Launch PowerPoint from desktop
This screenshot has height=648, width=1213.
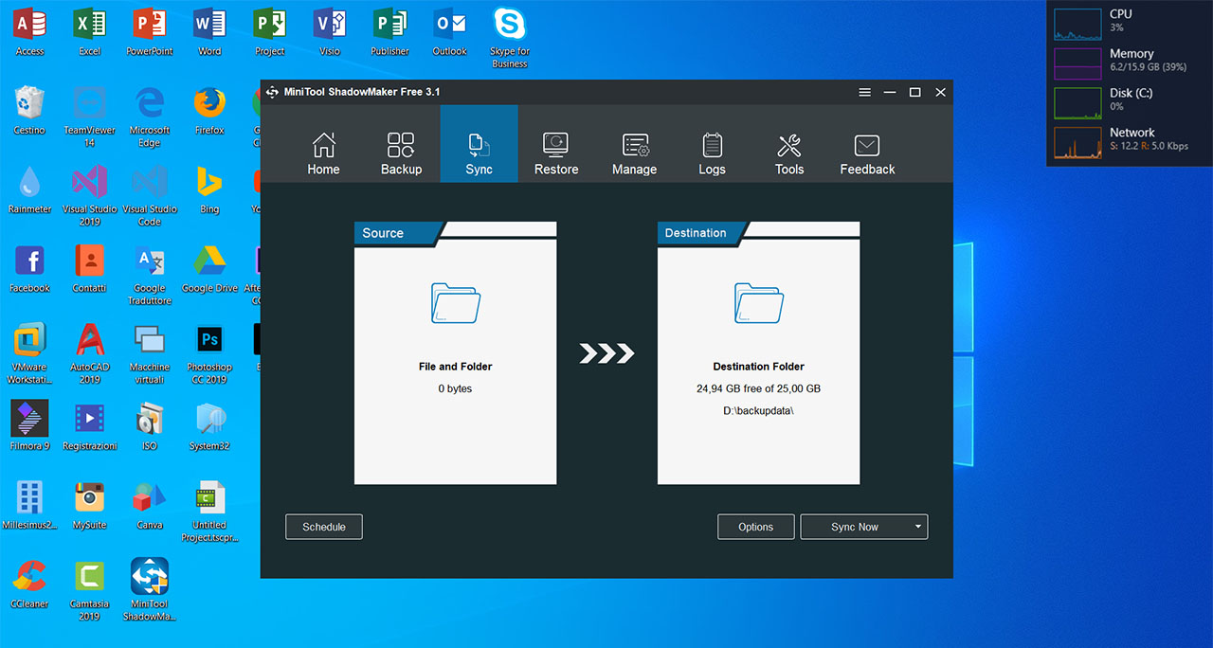click(x=150, y=31)
